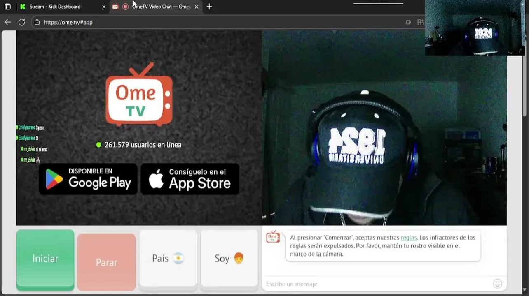This screenshot has width=529, height=296.
Task: Go back to the previous page
Action: tap(7, 22)
